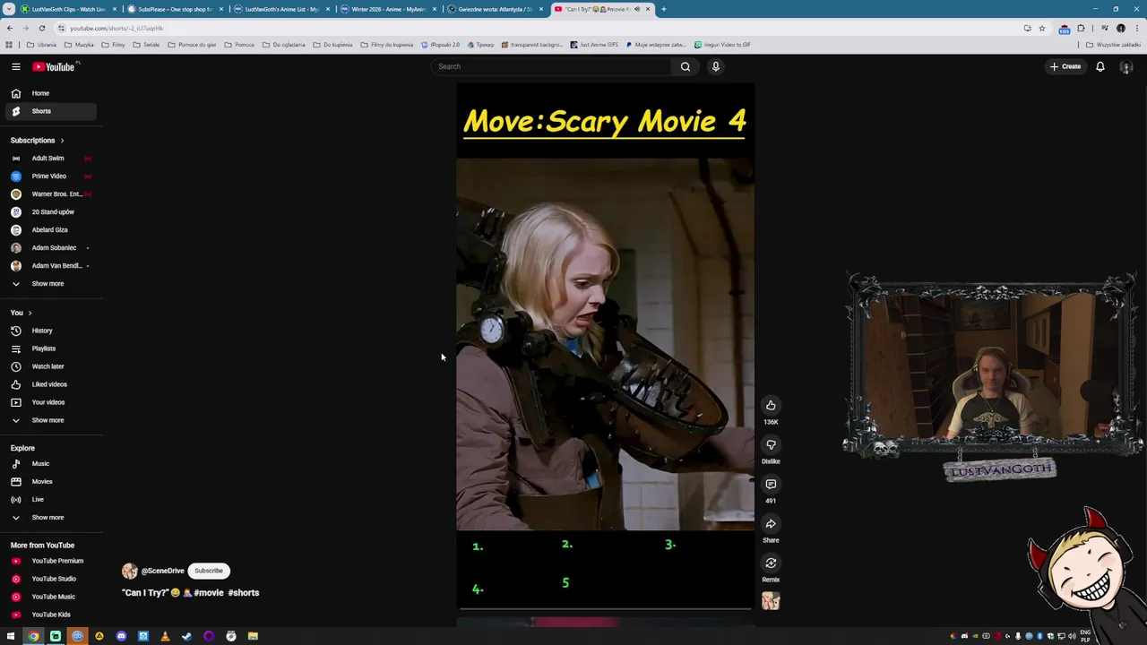Viewport: 1147px width, 645px height.
Task: Expand Show more under Subscriptions
Action: [49, 284]
